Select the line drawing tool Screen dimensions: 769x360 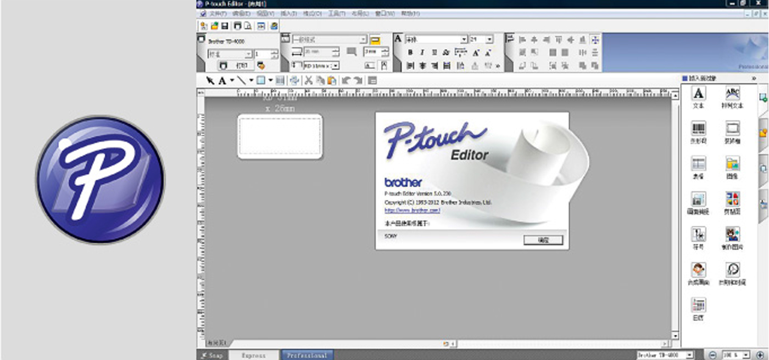pos(242,81)
